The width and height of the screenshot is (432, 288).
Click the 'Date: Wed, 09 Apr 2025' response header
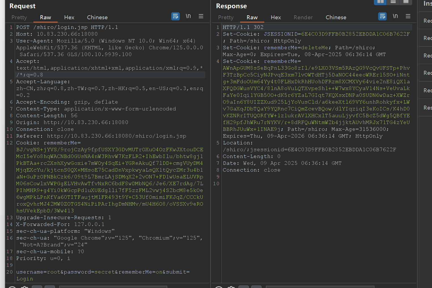pyautogui.click(x=282, y=163)
